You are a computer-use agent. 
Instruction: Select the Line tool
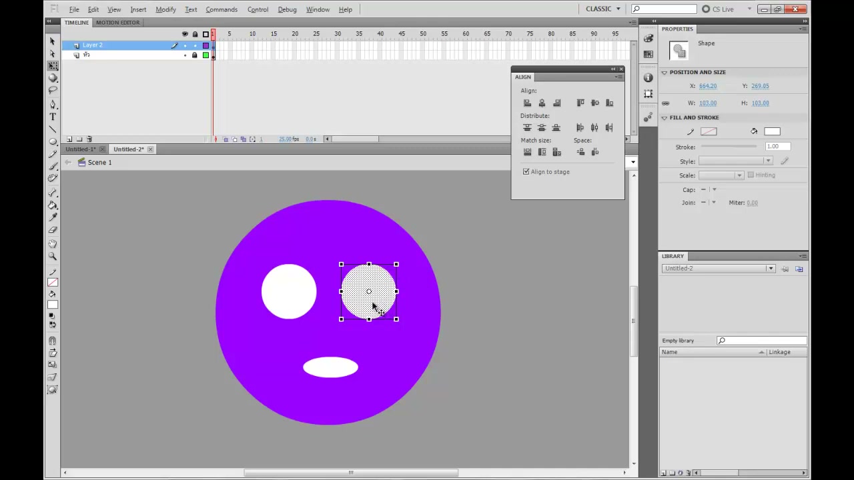point(53,129)
